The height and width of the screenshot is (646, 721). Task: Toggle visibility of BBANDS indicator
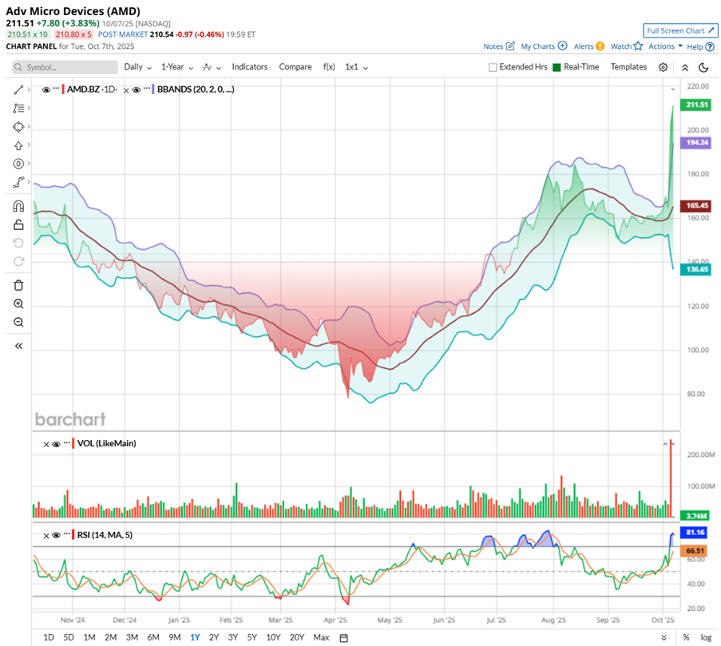136,89
